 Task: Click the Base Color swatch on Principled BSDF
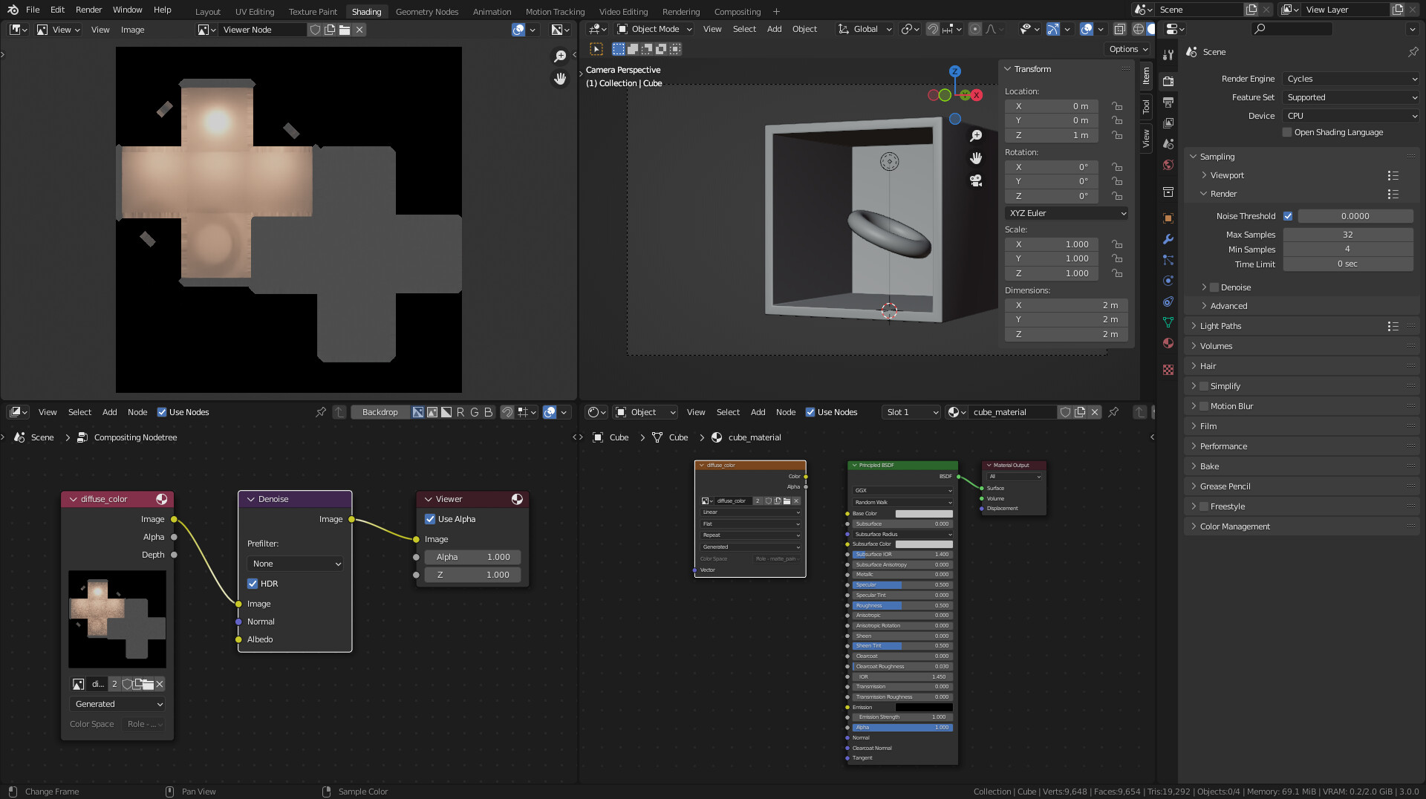(925, 513)
